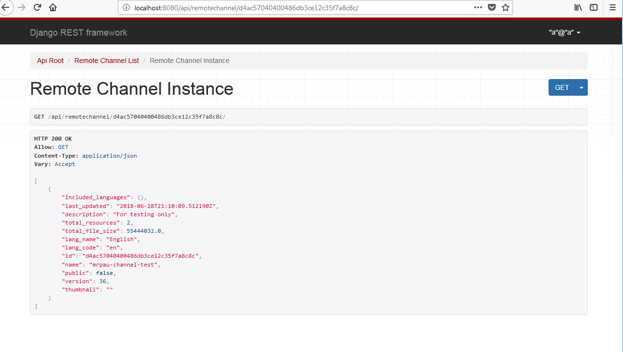Bookmark this page with the star
Image resolution: width=623 pixels, height=352 pixels.
[x=506, y=7]
